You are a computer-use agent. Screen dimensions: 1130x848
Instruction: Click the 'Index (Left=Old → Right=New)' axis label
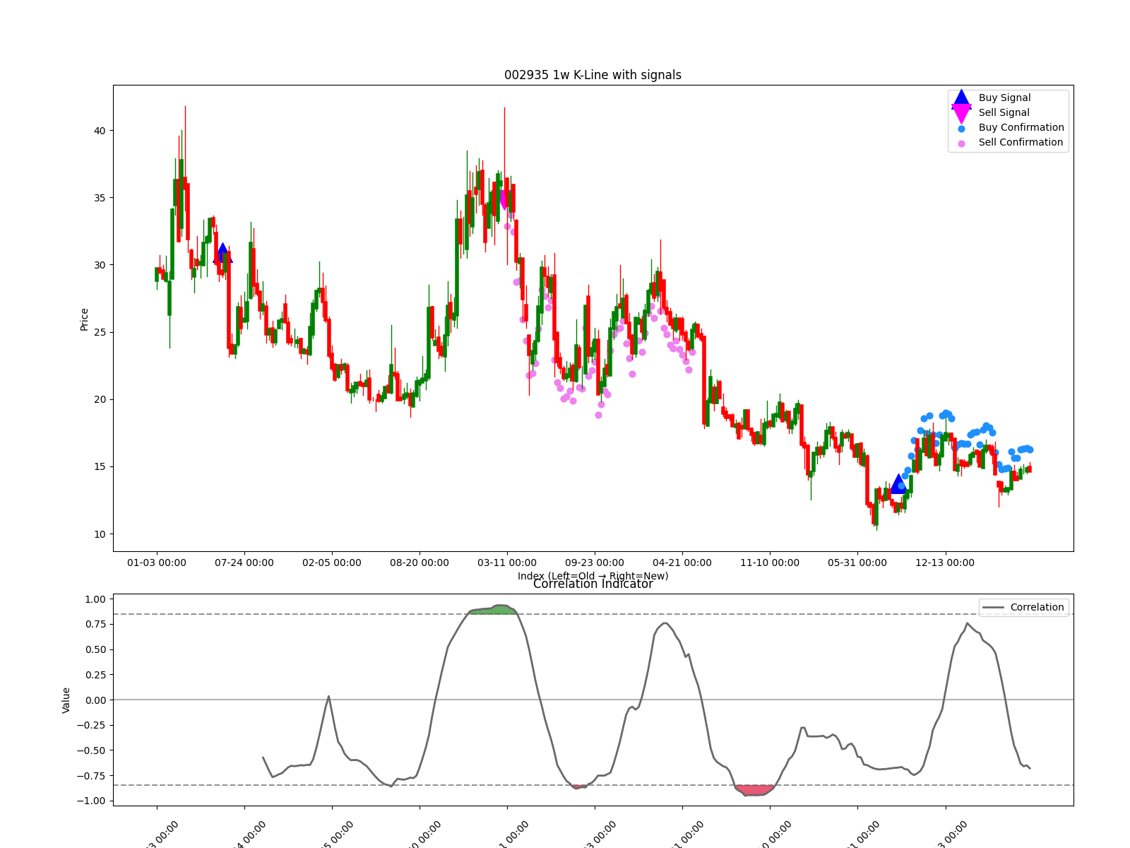(x=593, y=576)
